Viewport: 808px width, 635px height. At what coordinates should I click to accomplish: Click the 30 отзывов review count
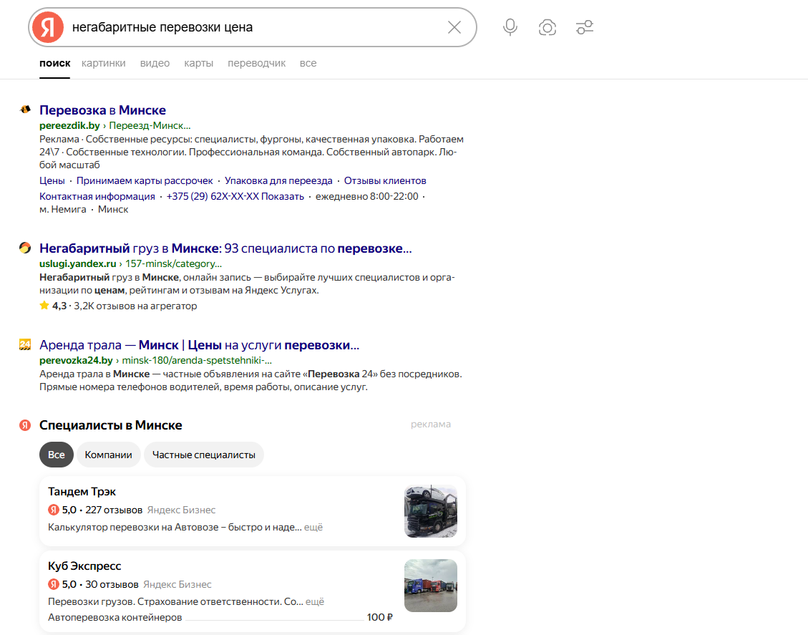[x=112, y=584]
